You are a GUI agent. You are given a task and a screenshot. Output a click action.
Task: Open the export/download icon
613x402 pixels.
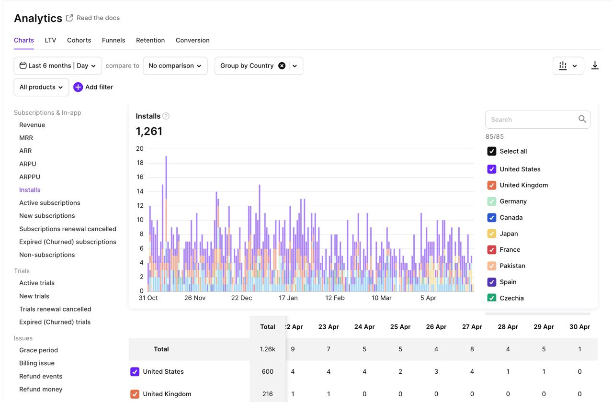coord(595,65)
